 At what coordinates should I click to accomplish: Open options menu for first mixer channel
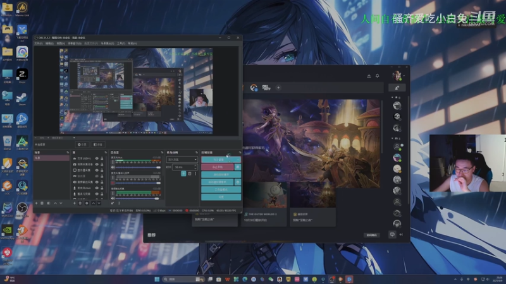113,162
